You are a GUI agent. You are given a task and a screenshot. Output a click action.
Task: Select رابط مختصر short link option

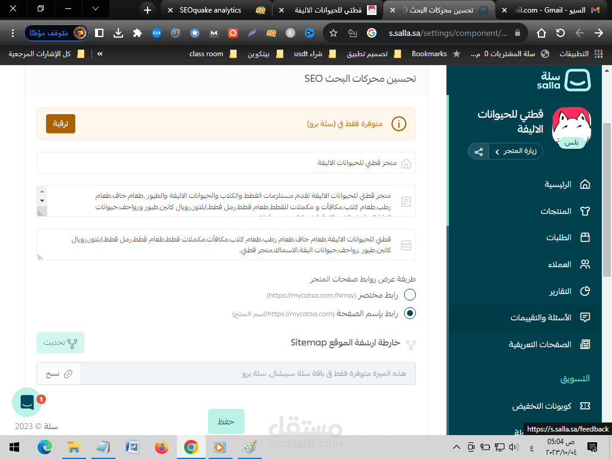410,295
